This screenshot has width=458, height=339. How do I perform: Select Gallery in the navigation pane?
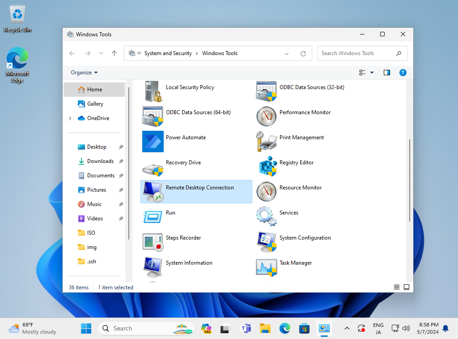(x=95, y=104)
